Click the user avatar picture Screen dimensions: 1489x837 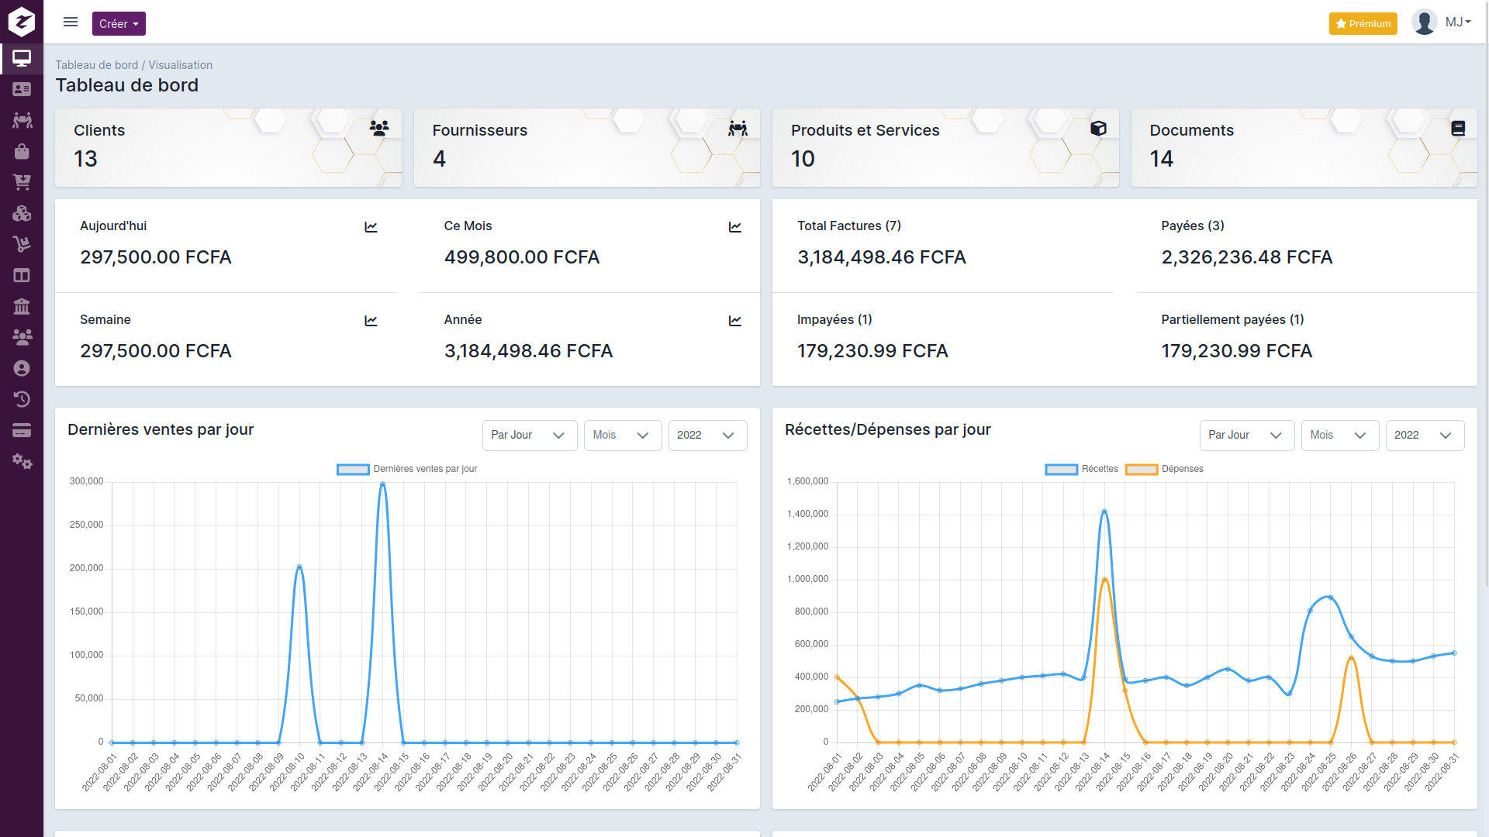click(x=1424, y=22)
